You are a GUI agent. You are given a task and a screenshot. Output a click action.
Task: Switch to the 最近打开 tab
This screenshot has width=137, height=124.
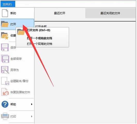click(x=60, y=13)
